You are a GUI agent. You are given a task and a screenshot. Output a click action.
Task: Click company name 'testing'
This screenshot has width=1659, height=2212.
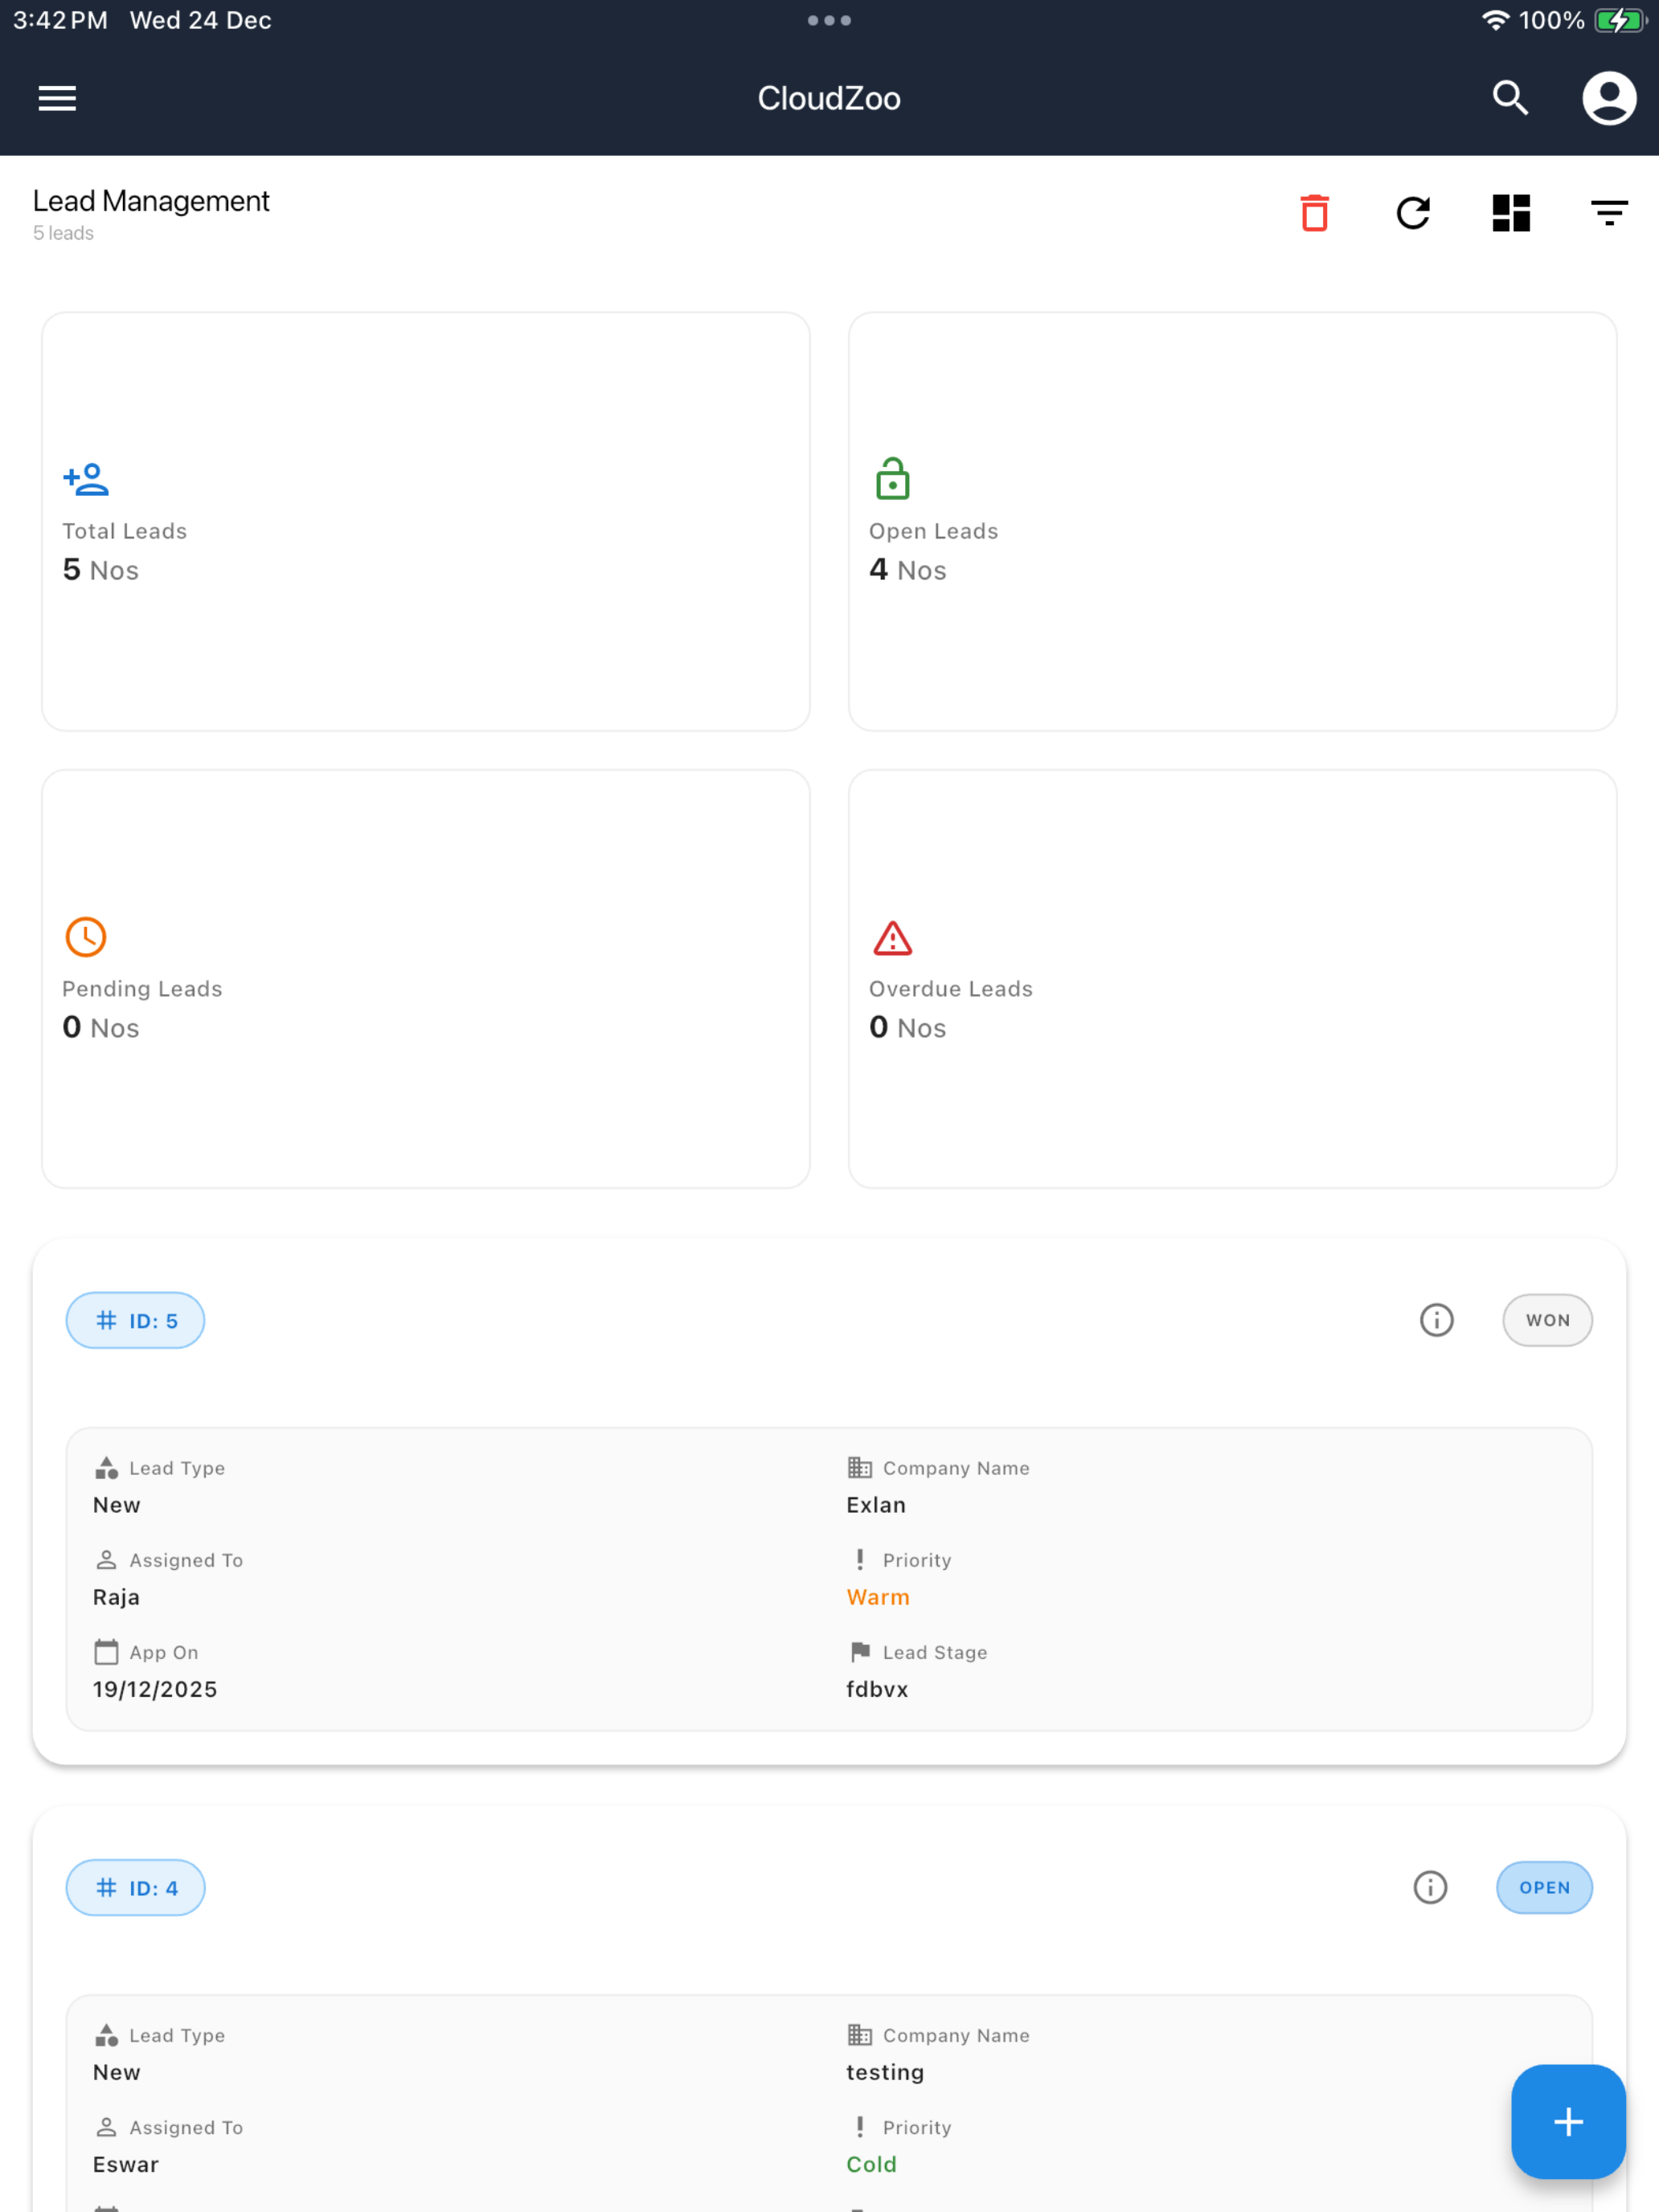(885, 2071)
